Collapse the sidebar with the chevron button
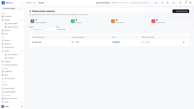 click(22, 3)
